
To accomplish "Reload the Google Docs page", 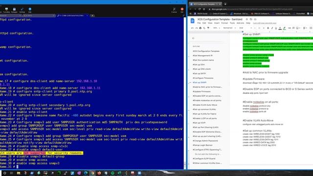I will coord(200,9).
